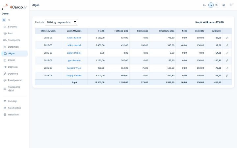The width and height of the screenshot is (237, 148).
Task: Click total Frahti value 13 300,00
Action: (99, 82)
